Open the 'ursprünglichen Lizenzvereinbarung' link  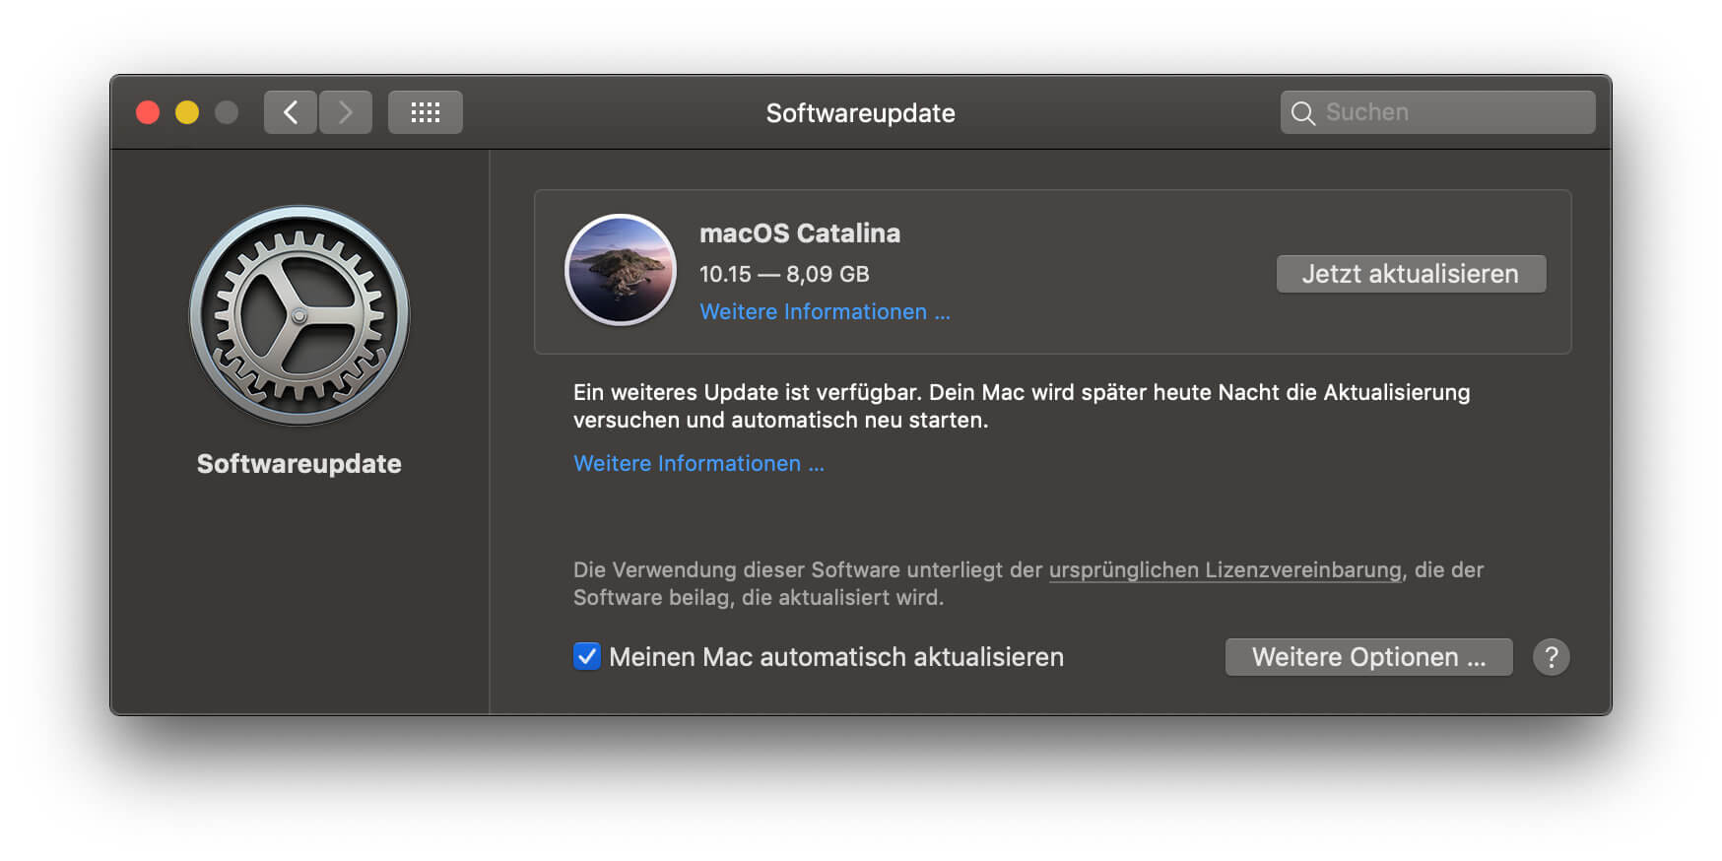(x=1225, y=570)
